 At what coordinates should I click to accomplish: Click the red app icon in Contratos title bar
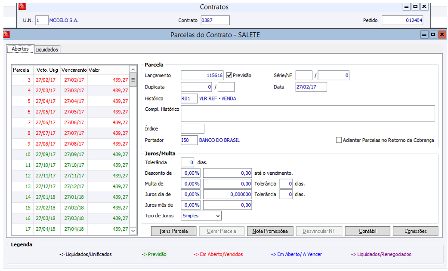[22, 7]
